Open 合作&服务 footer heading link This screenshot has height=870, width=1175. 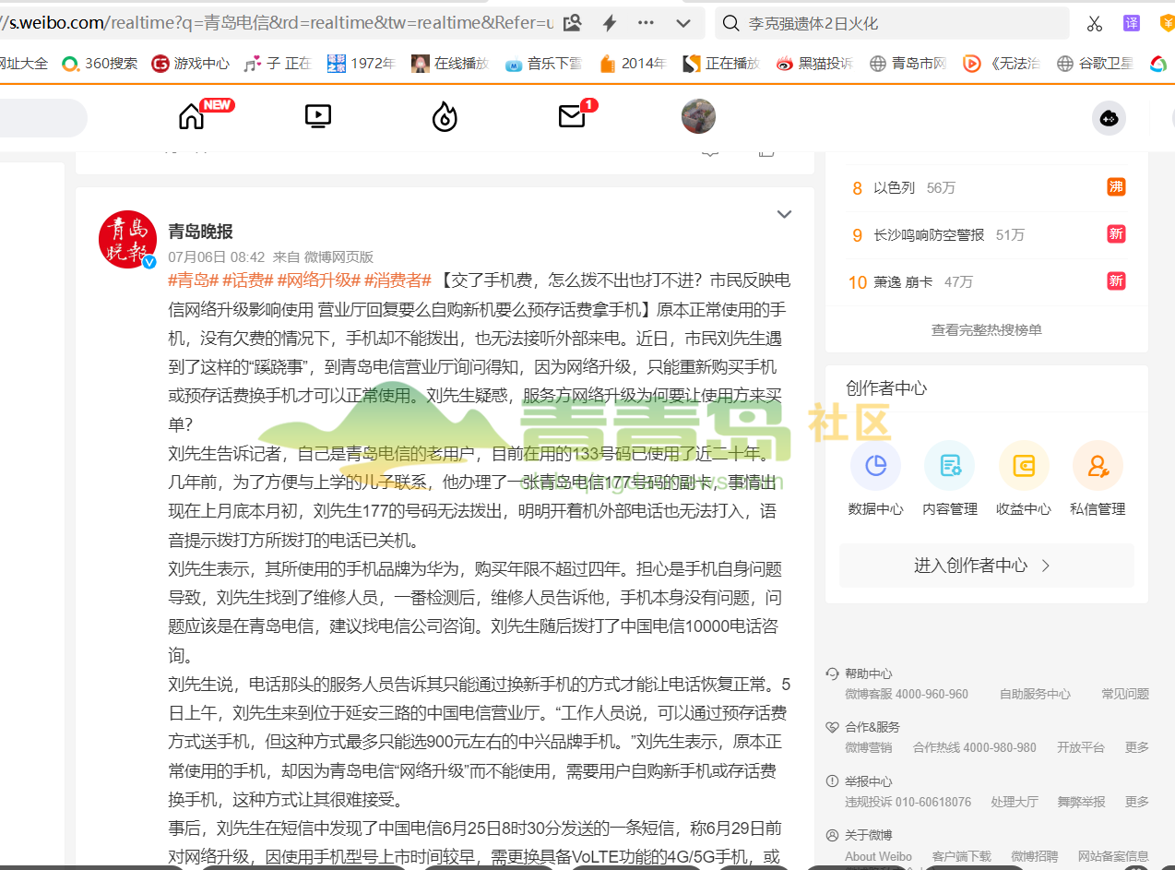pyautogui.click(x=872, y=727)
